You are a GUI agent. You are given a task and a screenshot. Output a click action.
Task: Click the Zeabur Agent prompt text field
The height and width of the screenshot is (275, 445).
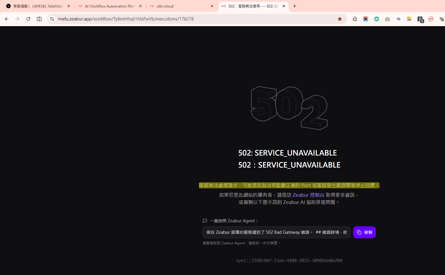(x=276, y=232)
